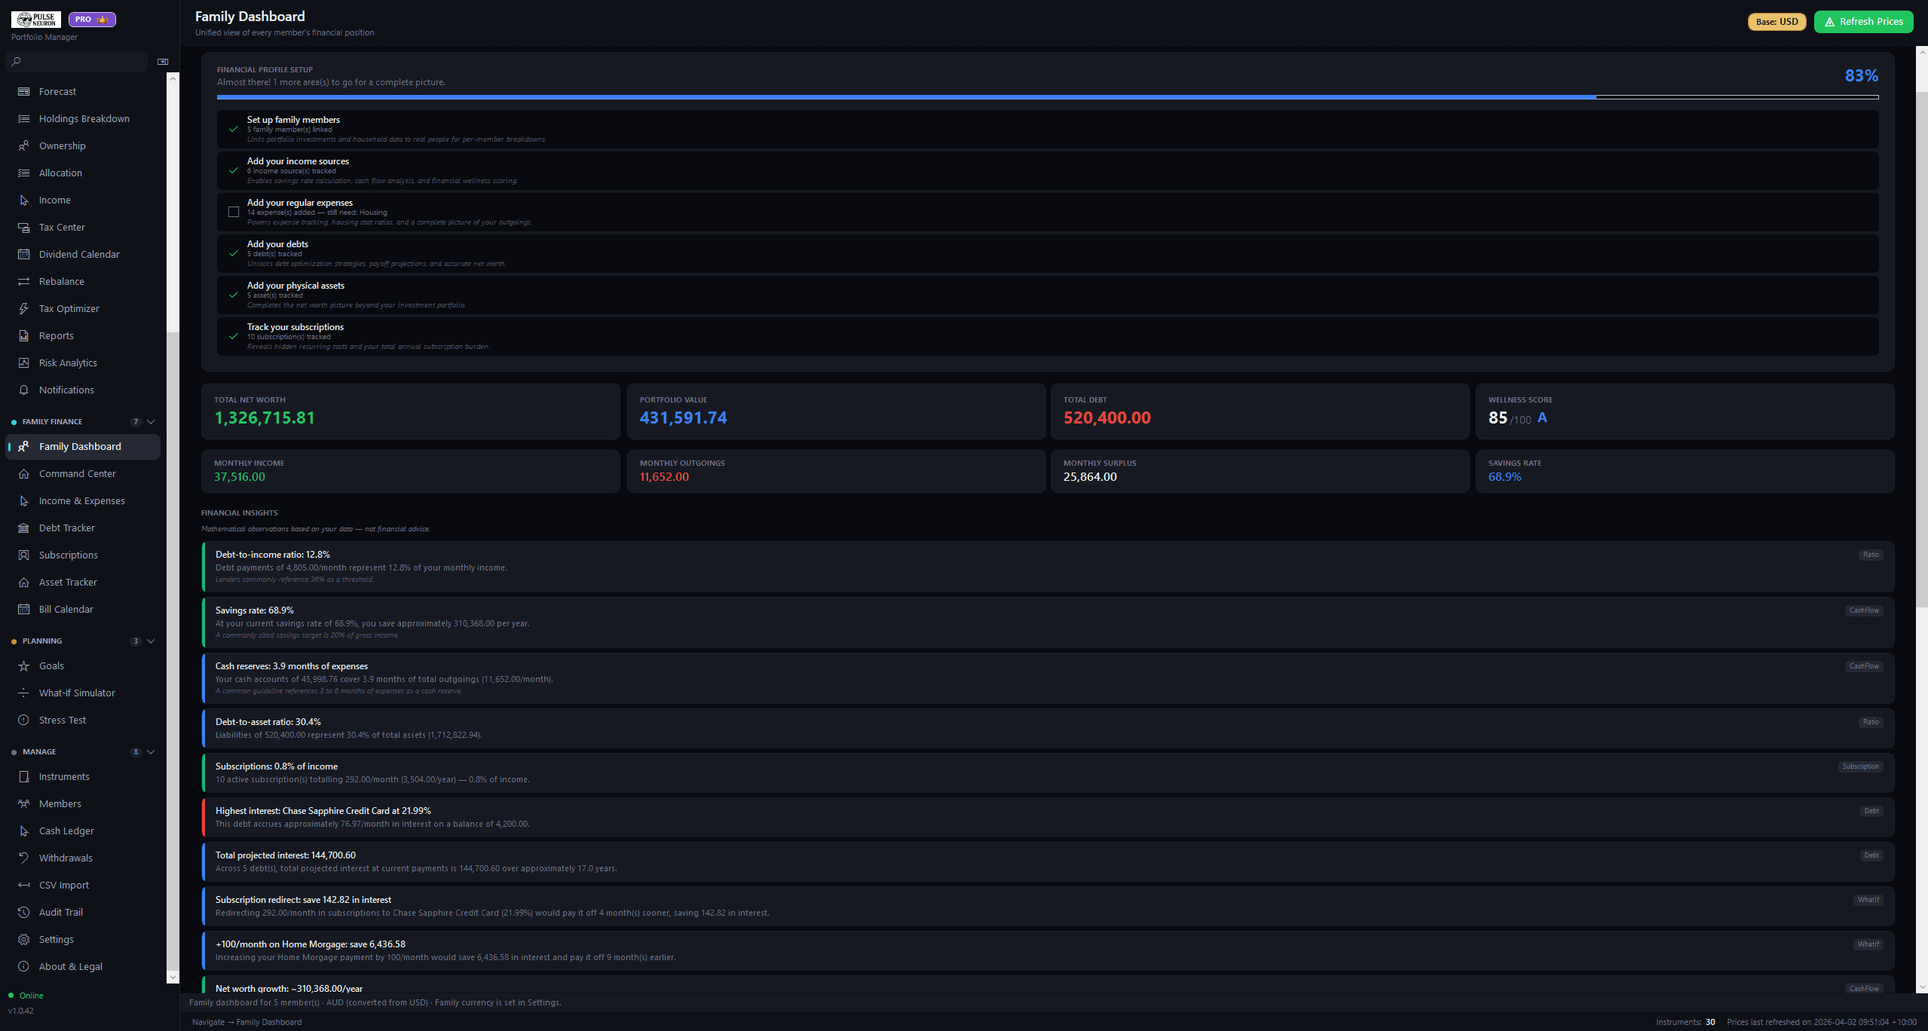This screenshot has height=1031, width=1928.
Task: Click the Base USD currency badge
Action: [1777, 22]
